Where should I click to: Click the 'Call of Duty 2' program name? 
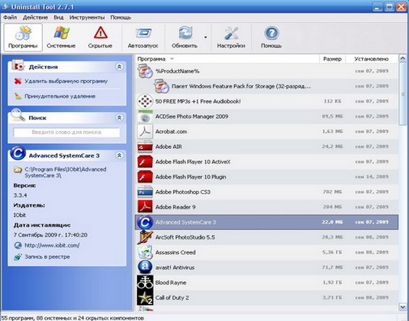[x=172, y=298]
